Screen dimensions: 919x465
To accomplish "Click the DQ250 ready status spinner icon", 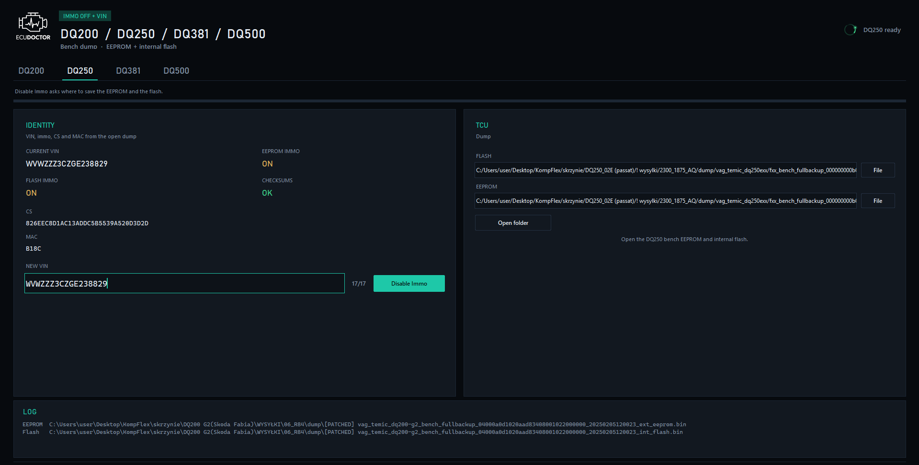I will click(851, 30).
